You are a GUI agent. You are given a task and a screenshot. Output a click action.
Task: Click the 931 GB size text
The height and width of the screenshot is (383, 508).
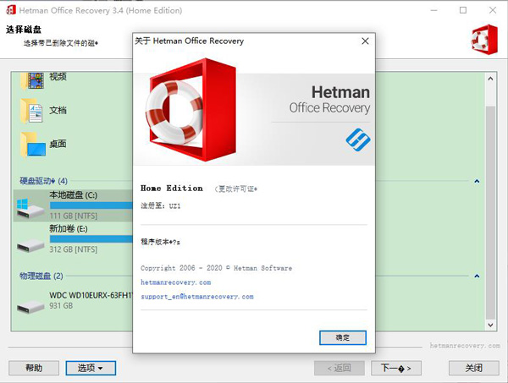pos(61,305)
